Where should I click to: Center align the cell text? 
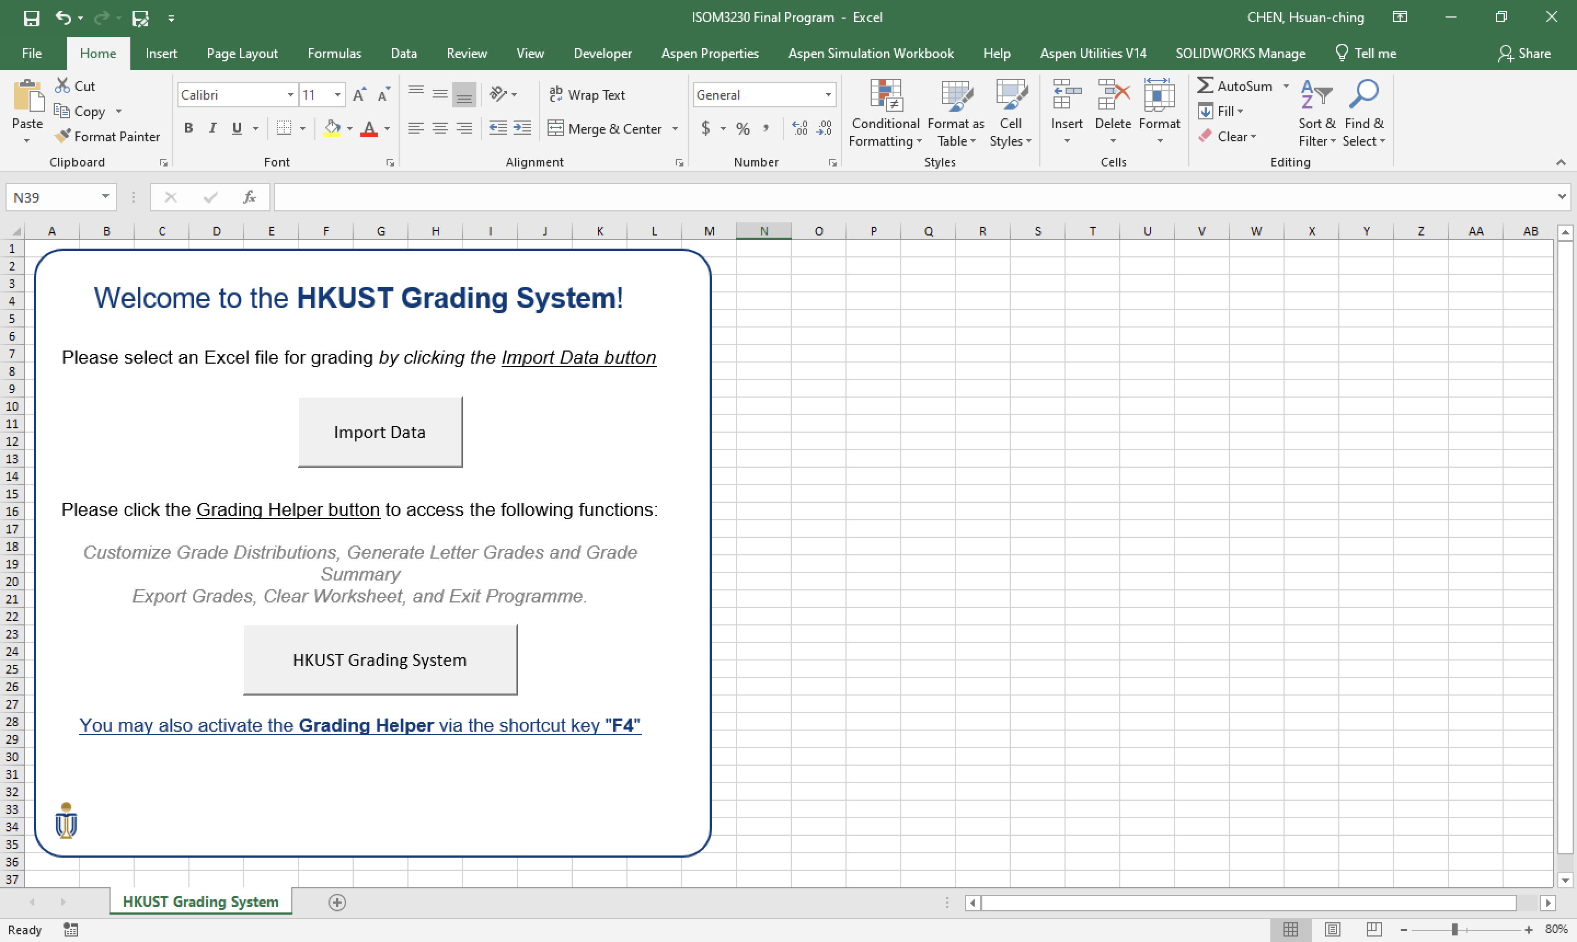point(440,128)
